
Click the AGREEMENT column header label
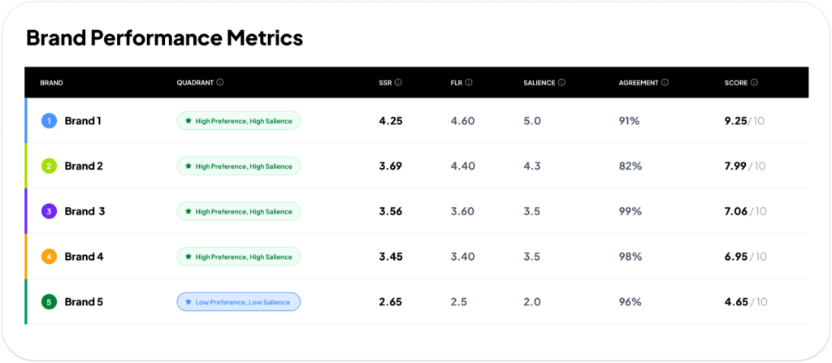pyautogui.click(x=639, y=83)
